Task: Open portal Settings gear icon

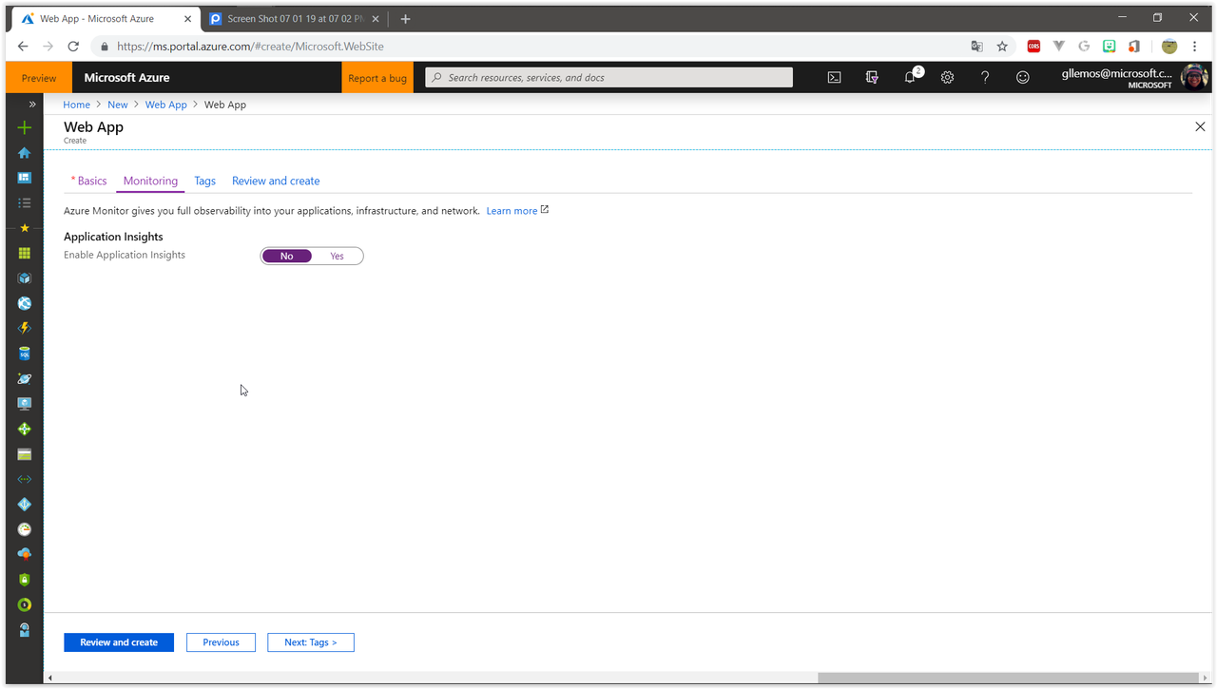Action: tap(947, 78)
